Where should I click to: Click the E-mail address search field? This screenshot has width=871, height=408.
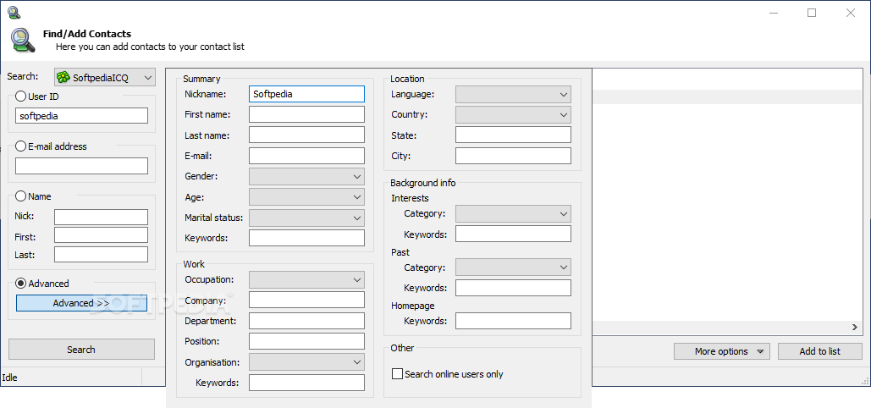click(81, 166)
